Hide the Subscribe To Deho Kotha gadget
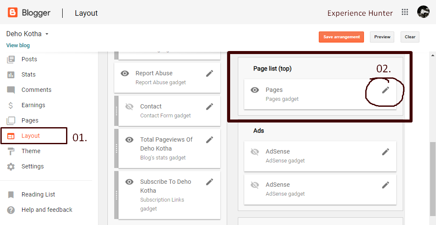The height and width of the screenshot is (225, 436). (129, 182)
